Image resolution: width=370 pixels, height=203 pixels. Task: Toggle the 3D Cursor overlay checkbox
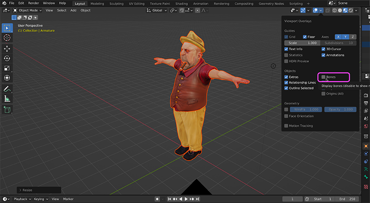point(323,49)
